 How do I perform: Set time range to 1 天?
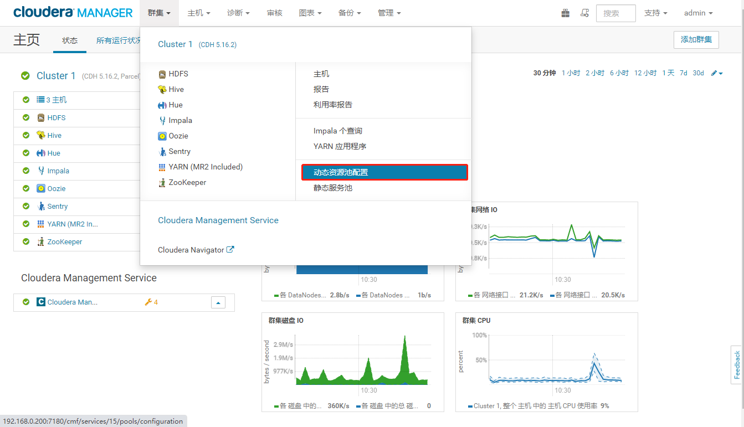pos(669,73)
